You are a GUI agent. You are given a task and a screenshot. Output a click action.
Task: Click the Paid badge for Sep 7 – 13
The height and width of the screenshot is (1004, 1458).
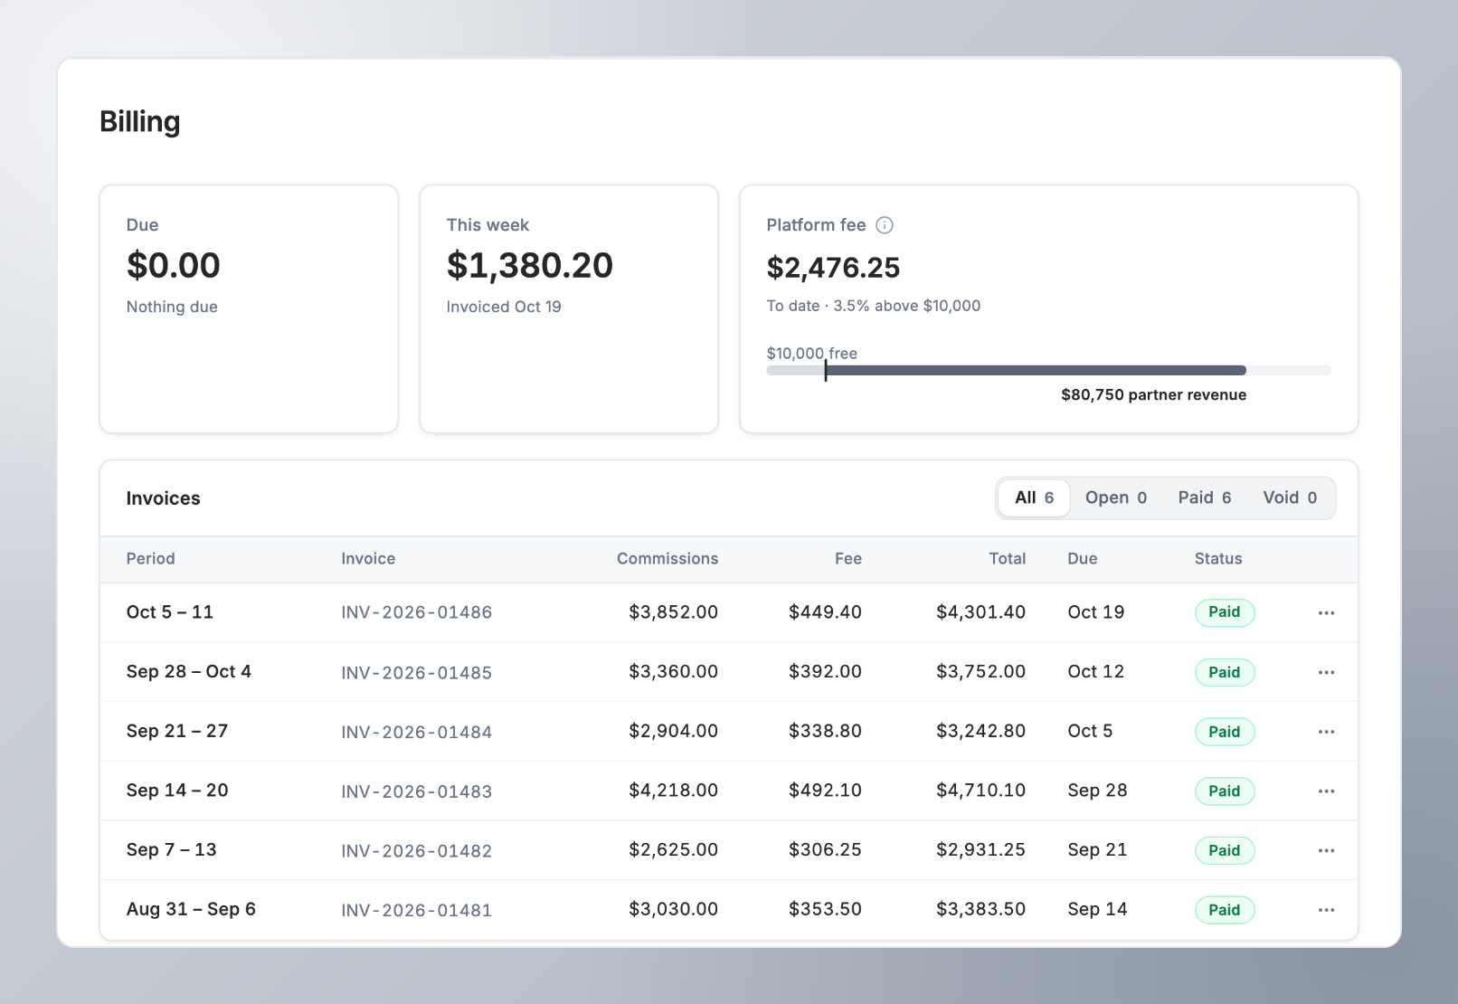click(x=1225, y=850)
